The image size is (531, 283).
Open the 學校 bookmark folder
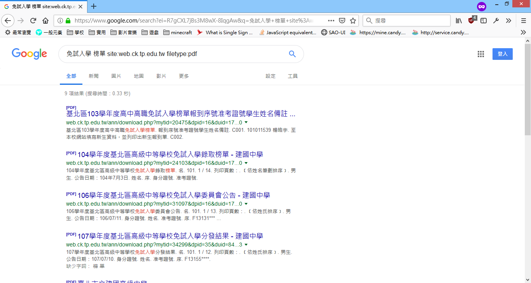[75, 33]
